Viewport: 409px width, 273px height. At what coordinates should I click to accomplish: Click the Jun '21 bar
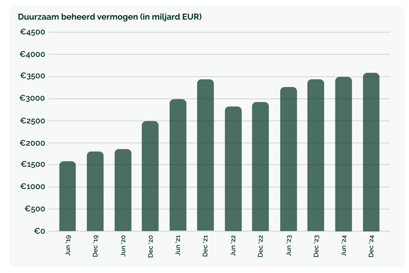tap(178, 165)
